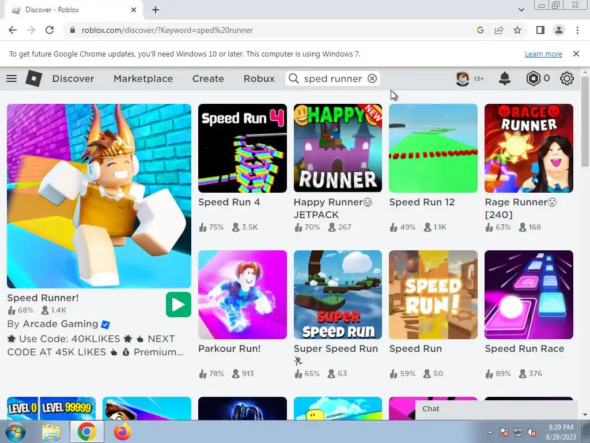Open the user avatar profile icon

463,78
